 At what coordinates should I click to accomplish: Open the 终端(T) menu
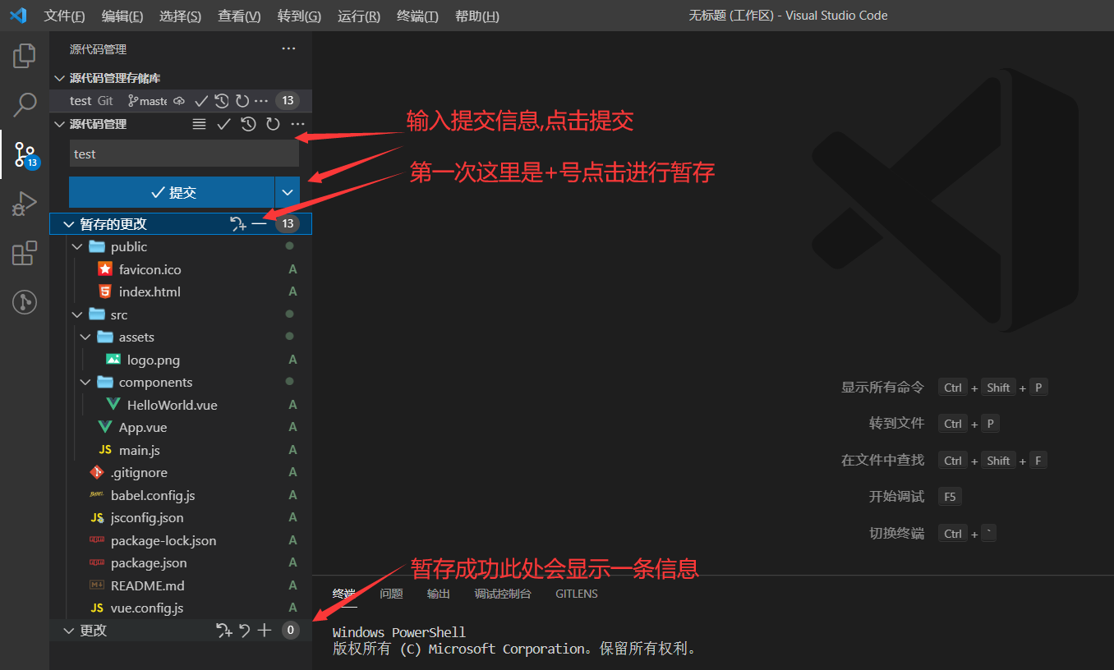(417, 16)
